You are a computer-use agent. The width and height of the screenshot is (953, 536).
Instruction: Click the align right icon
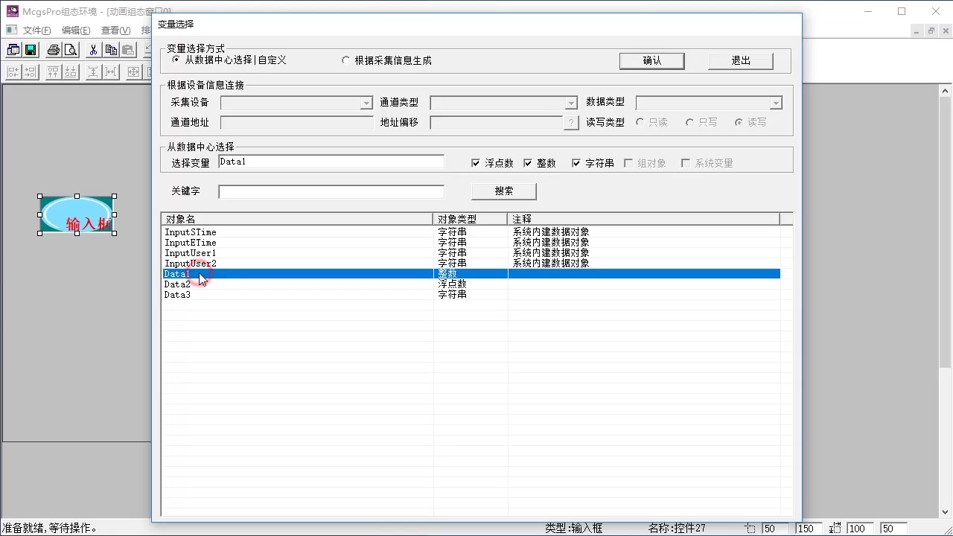[x=31, y=71]
